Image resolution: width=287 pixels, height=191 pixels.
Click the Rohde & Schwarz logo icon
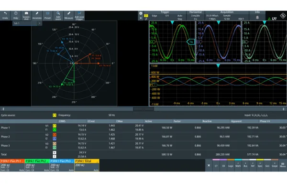click(x=283, y=16)
